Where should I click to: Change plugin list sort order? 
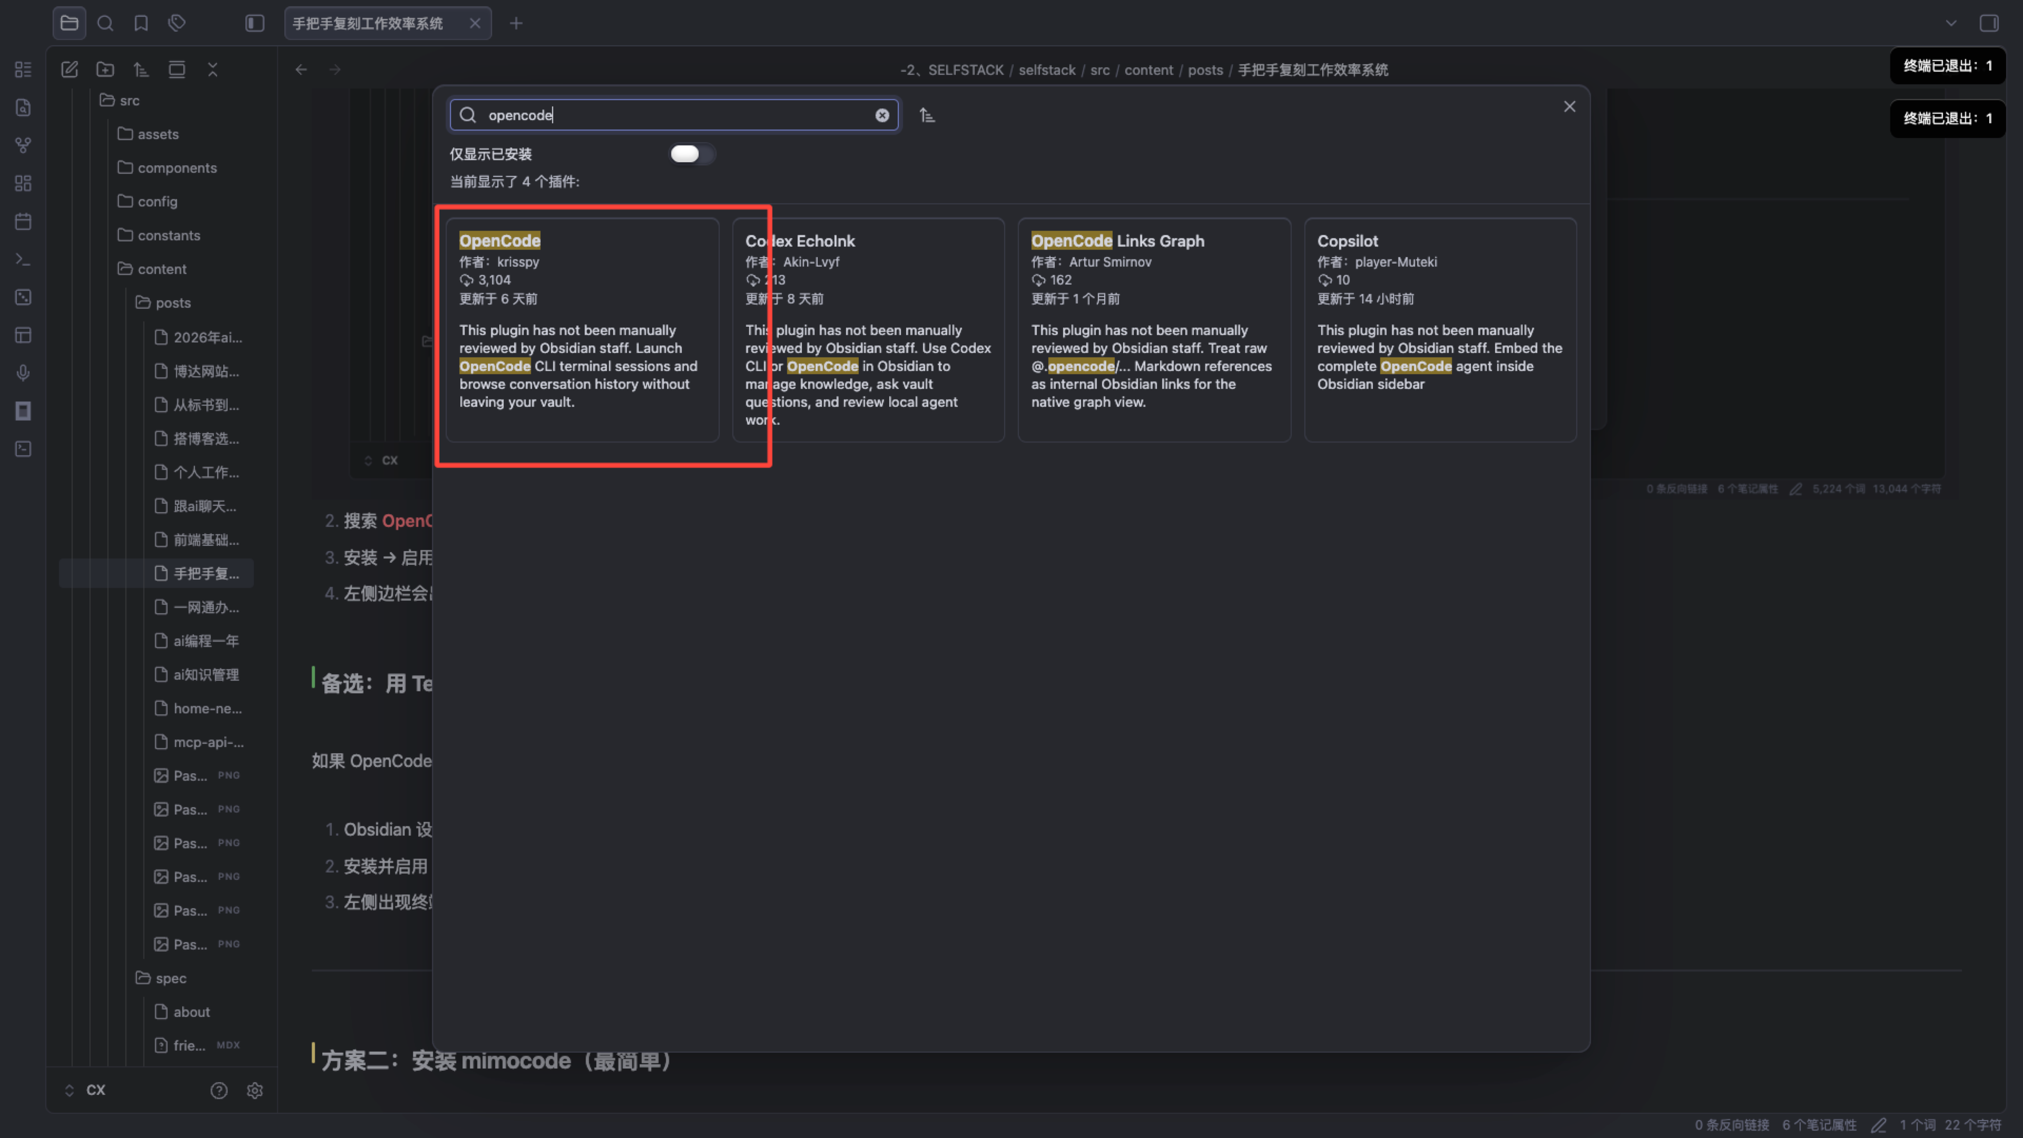coord(927,115)
